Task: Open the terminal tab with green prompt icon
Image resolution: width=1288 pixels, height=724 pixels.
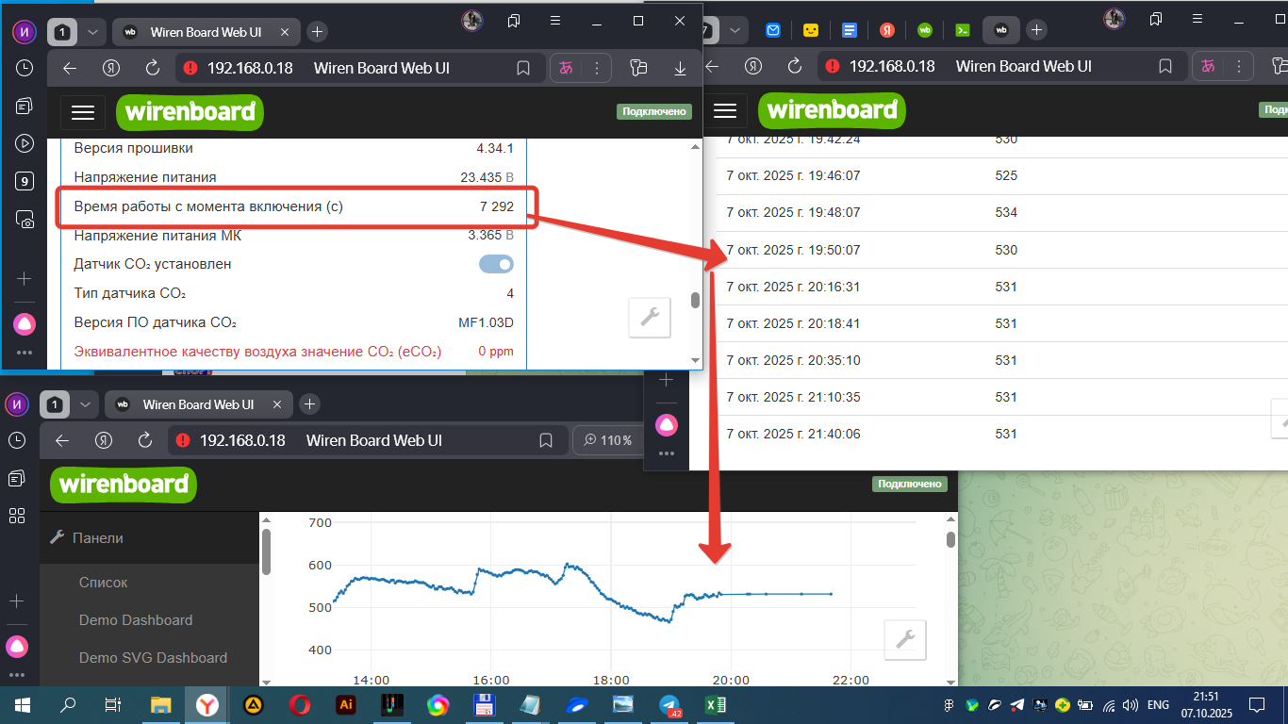Action: click(x=963, y=30)
